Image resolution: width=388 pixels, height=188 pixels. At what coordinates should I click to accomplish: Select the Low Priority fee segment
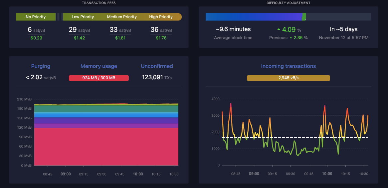(x=83, y=17)
